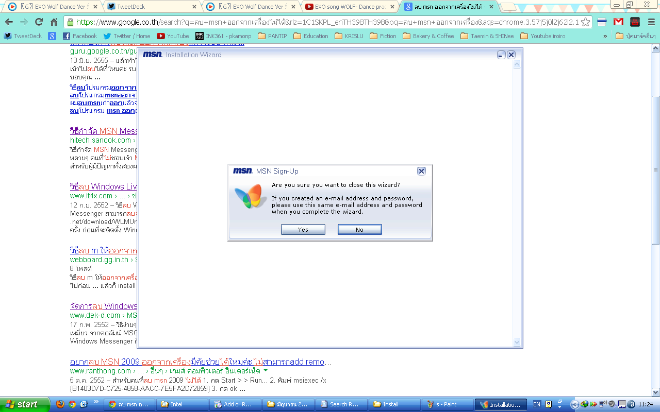Click No to keep the wizard open
This screenshot has height=412, width=660.
pyautogui.click(x=359, y=230)
